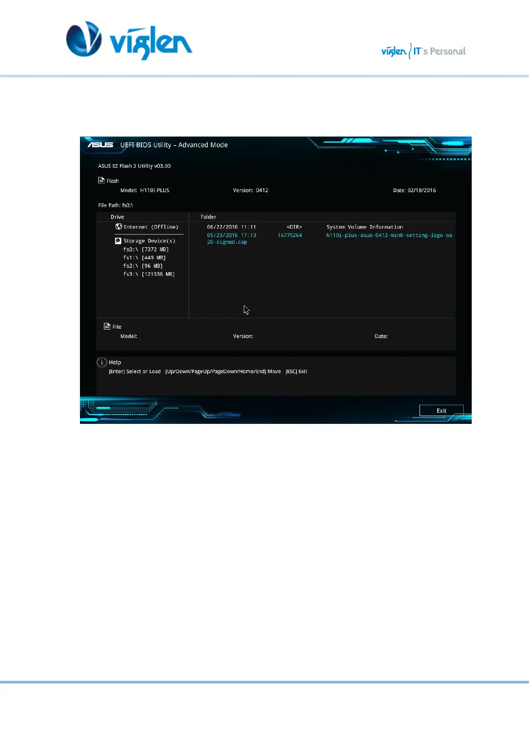529x749 pixels.
Task: Click the Drive column header
Action: pyautogui.click(x=117, y=217)
